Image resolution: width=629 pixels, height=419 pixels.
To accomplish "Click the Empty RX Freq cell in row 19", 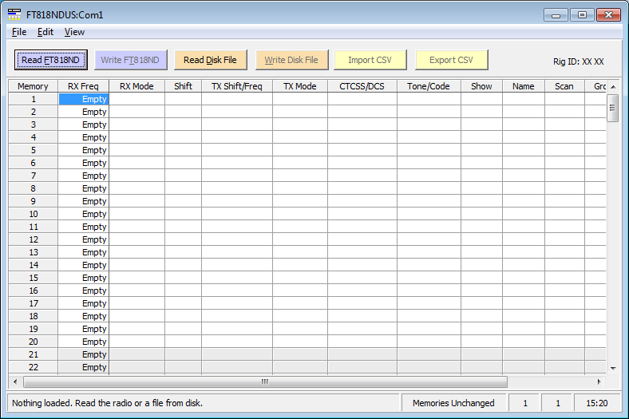I will tap(84, 329).
